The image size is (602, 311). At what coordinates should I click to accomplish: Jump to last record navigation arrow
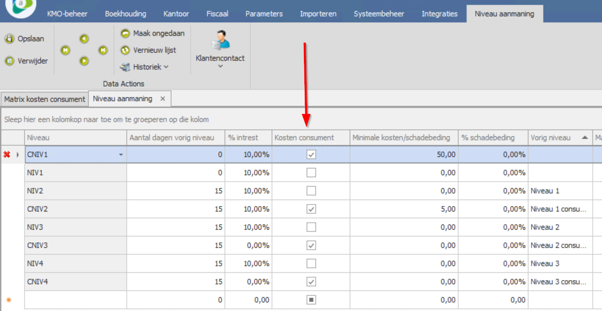click(103, 50)
